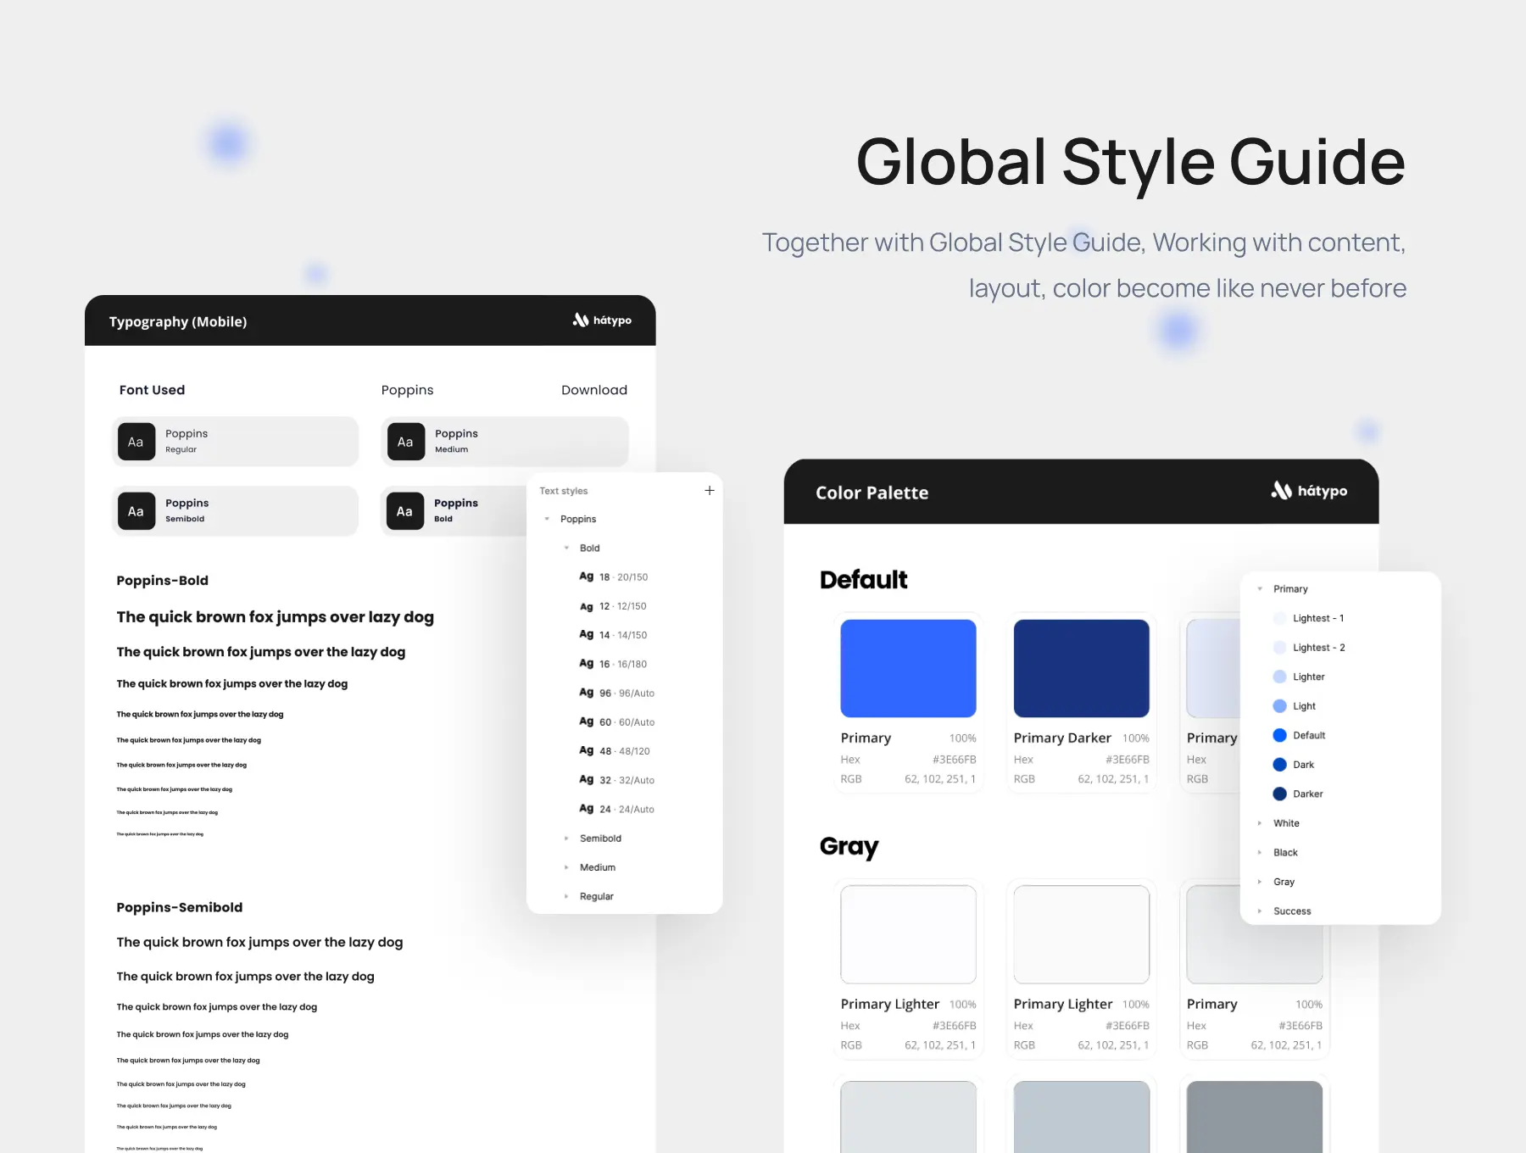Image resolution: width=1526 pixels, height=1153 pixels.
Task: Click the Download font link
Action: click(x=593, y=390)
